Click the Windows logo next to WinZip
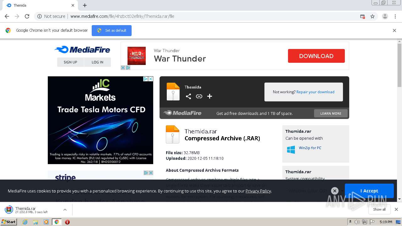 [291, 149]
